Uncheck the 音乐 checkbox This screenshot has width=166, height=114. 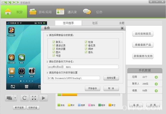[86, 52]
